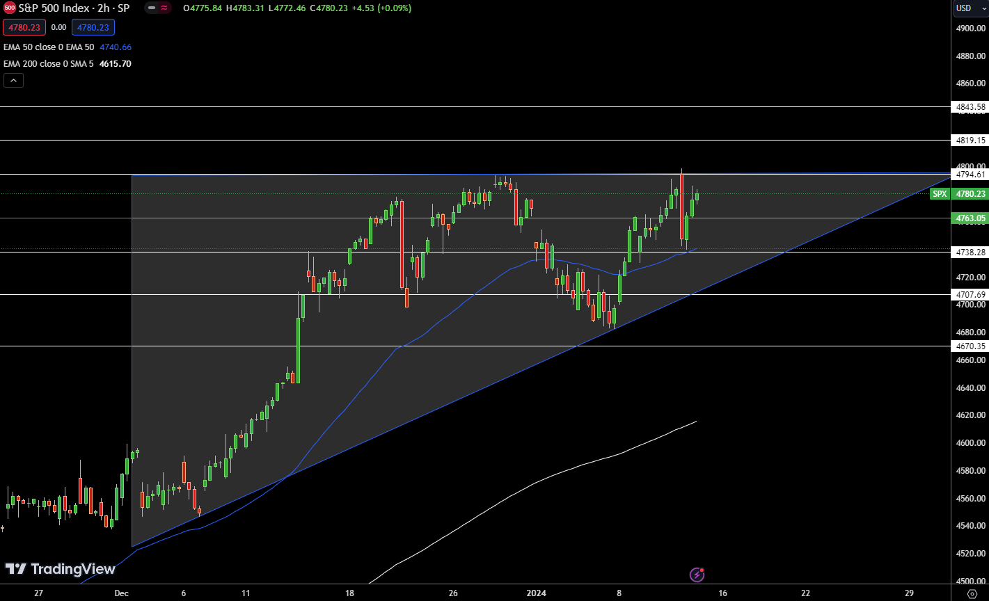Click the white SMA value 4615.70
Screen dimensions: 989x601
tap(115, 64)
